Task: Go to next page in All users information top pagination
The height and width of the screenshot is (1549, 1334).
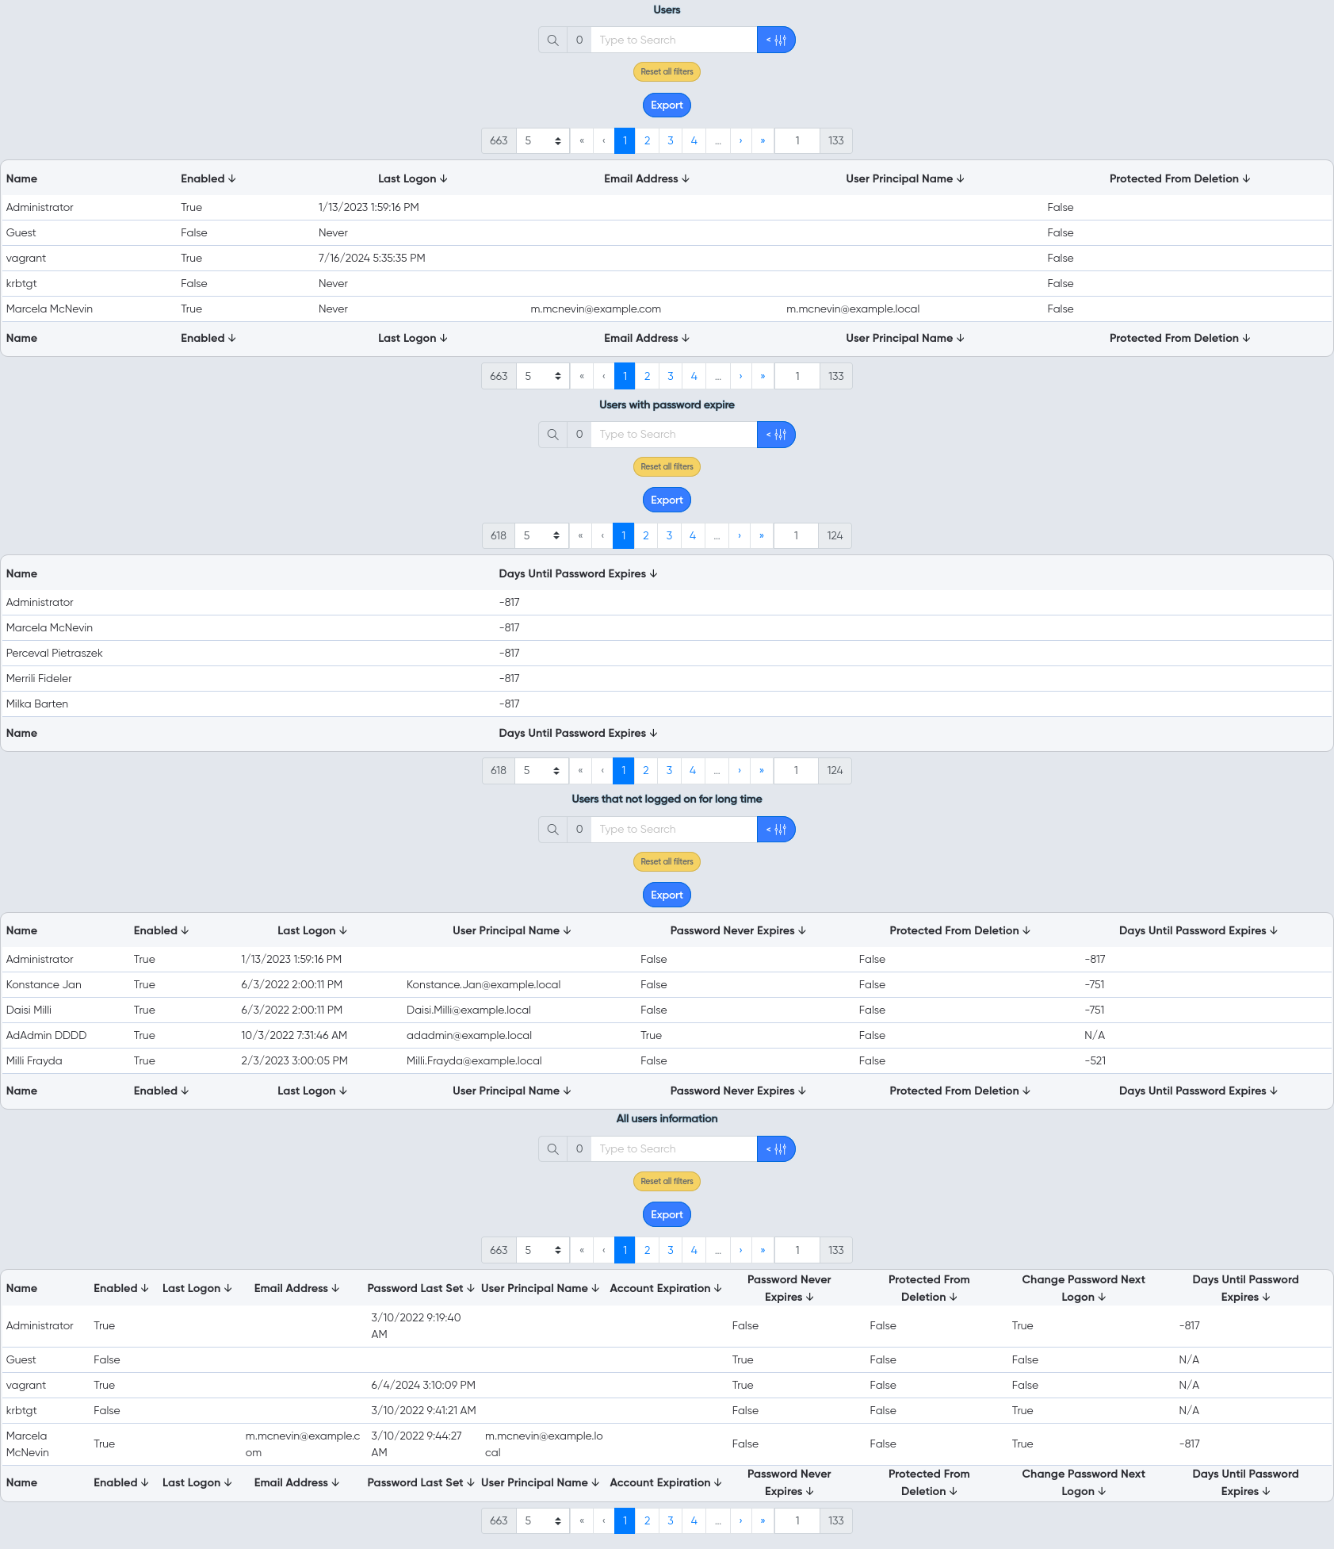Action: 740,1250
